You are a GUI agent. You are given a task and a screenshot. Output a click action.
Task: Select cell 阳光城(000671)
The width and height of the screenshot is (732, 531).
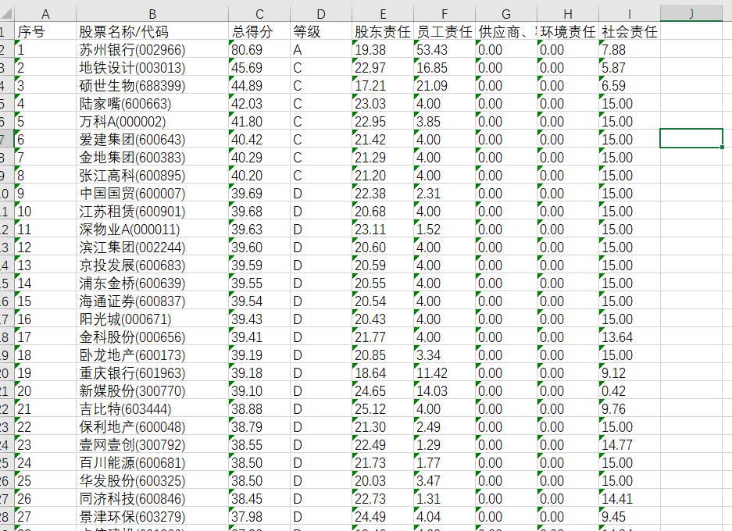tap(152, 319)
